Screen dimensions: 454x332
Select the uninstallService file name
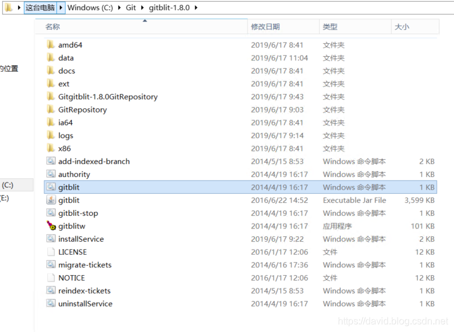click(85, 304)
